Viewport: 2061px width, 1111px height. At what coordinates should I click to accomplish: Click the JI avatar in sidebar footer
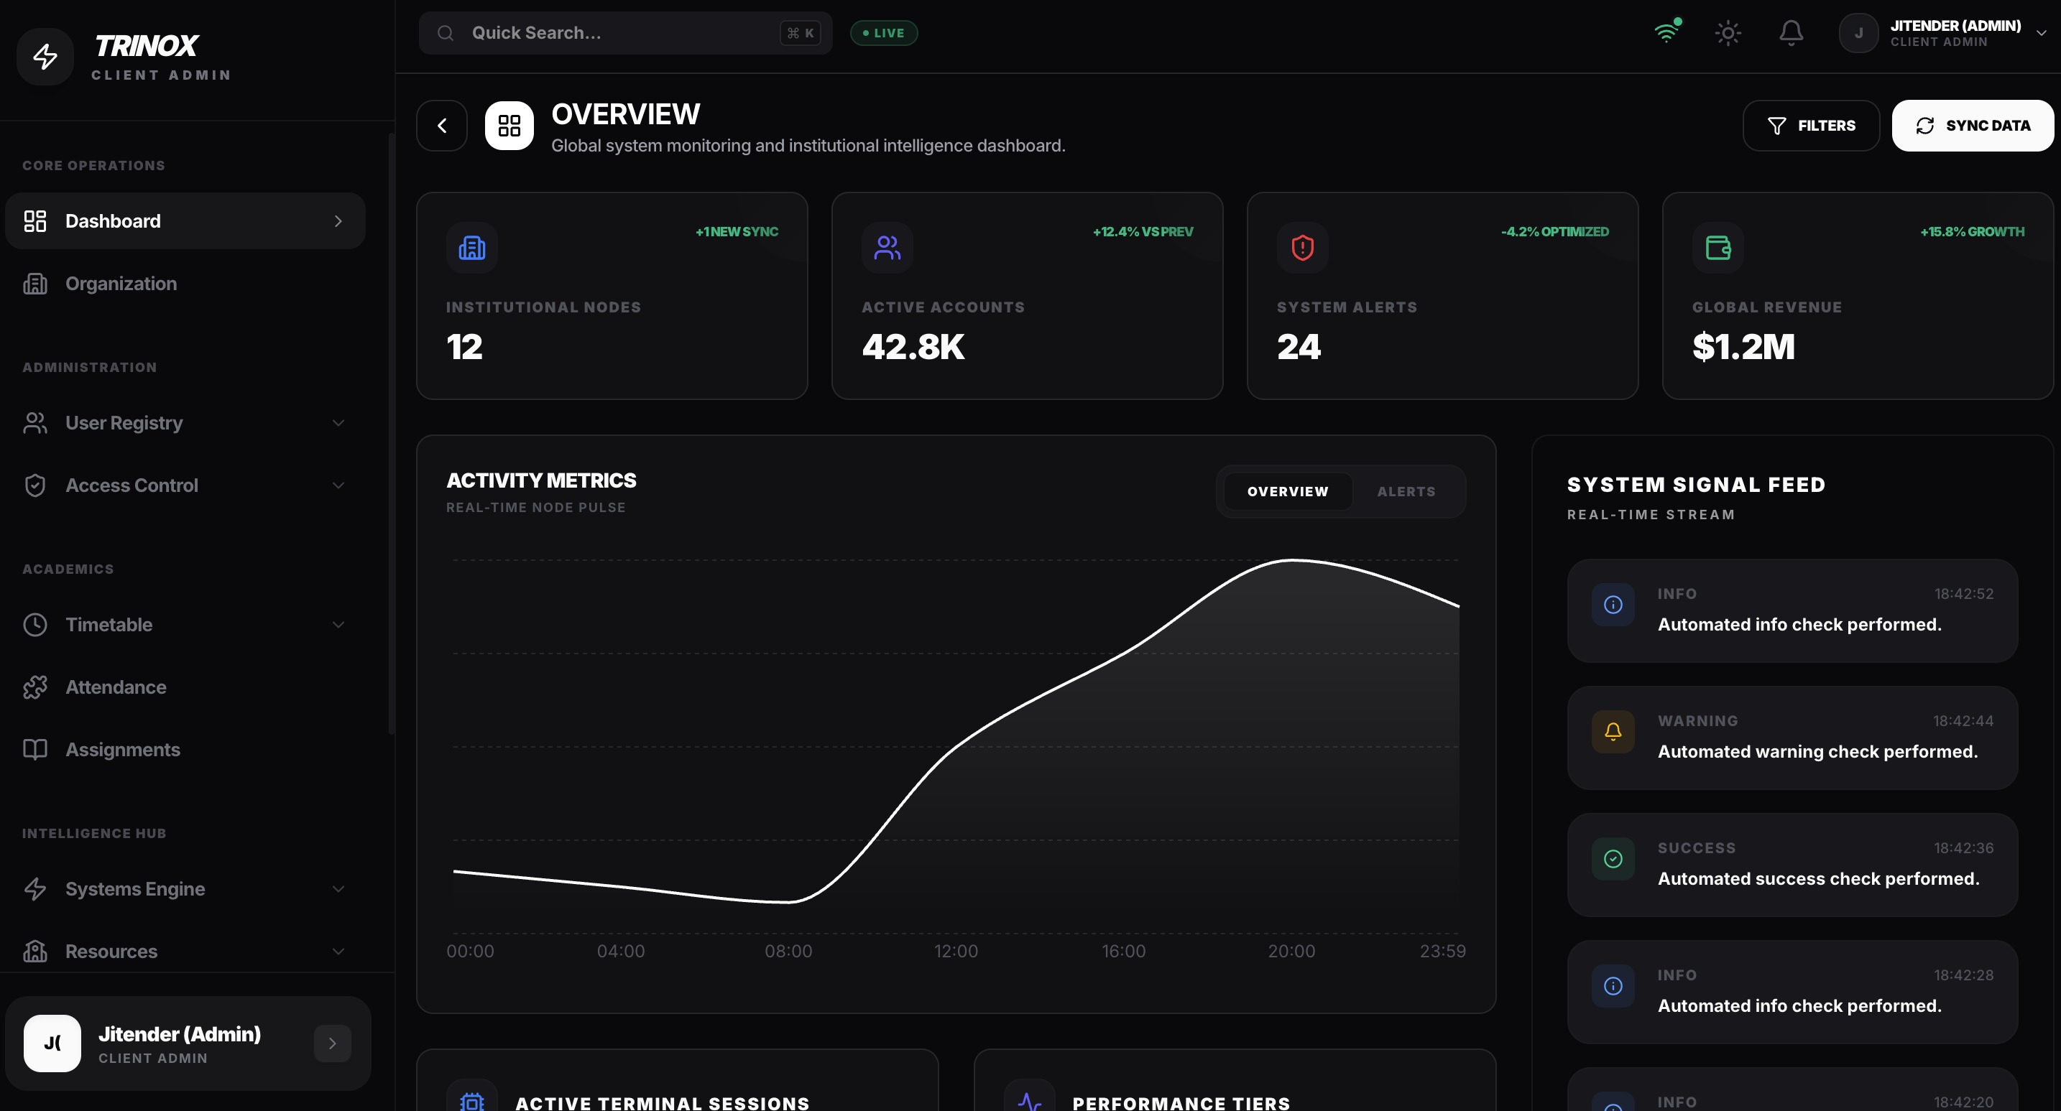tap(52, 1043)
